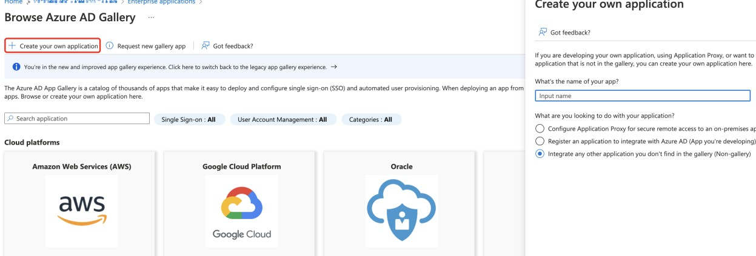Click the blue info icon in the banner
The height and width of the screenshot is (256, 756).
16,67
